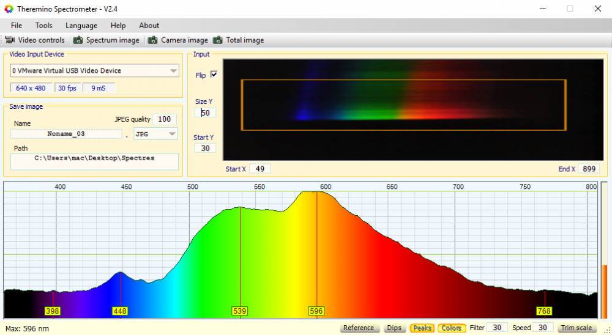
Task: Expand the Video Input Device dropdown
Action: coord(173,70)
